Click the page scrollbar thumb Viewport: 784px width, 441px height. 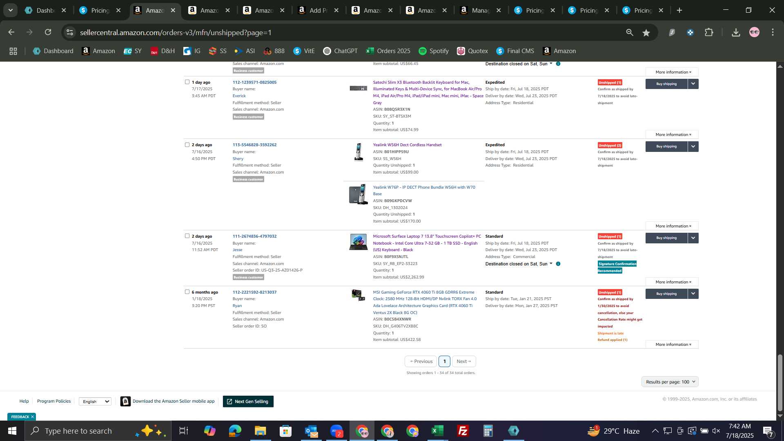(780, 383)
